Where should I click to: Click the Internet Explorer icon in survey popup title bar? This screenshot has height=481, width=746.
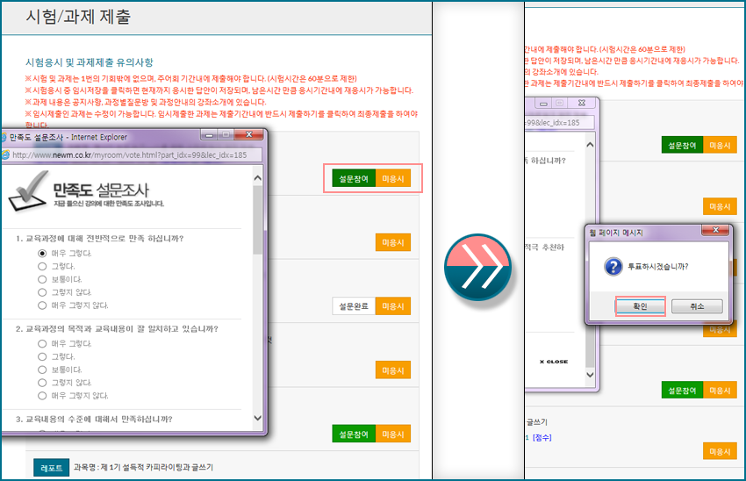coord(6,138)
